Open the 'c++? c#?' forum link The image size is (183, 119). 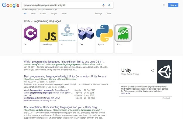click(28, 95)
